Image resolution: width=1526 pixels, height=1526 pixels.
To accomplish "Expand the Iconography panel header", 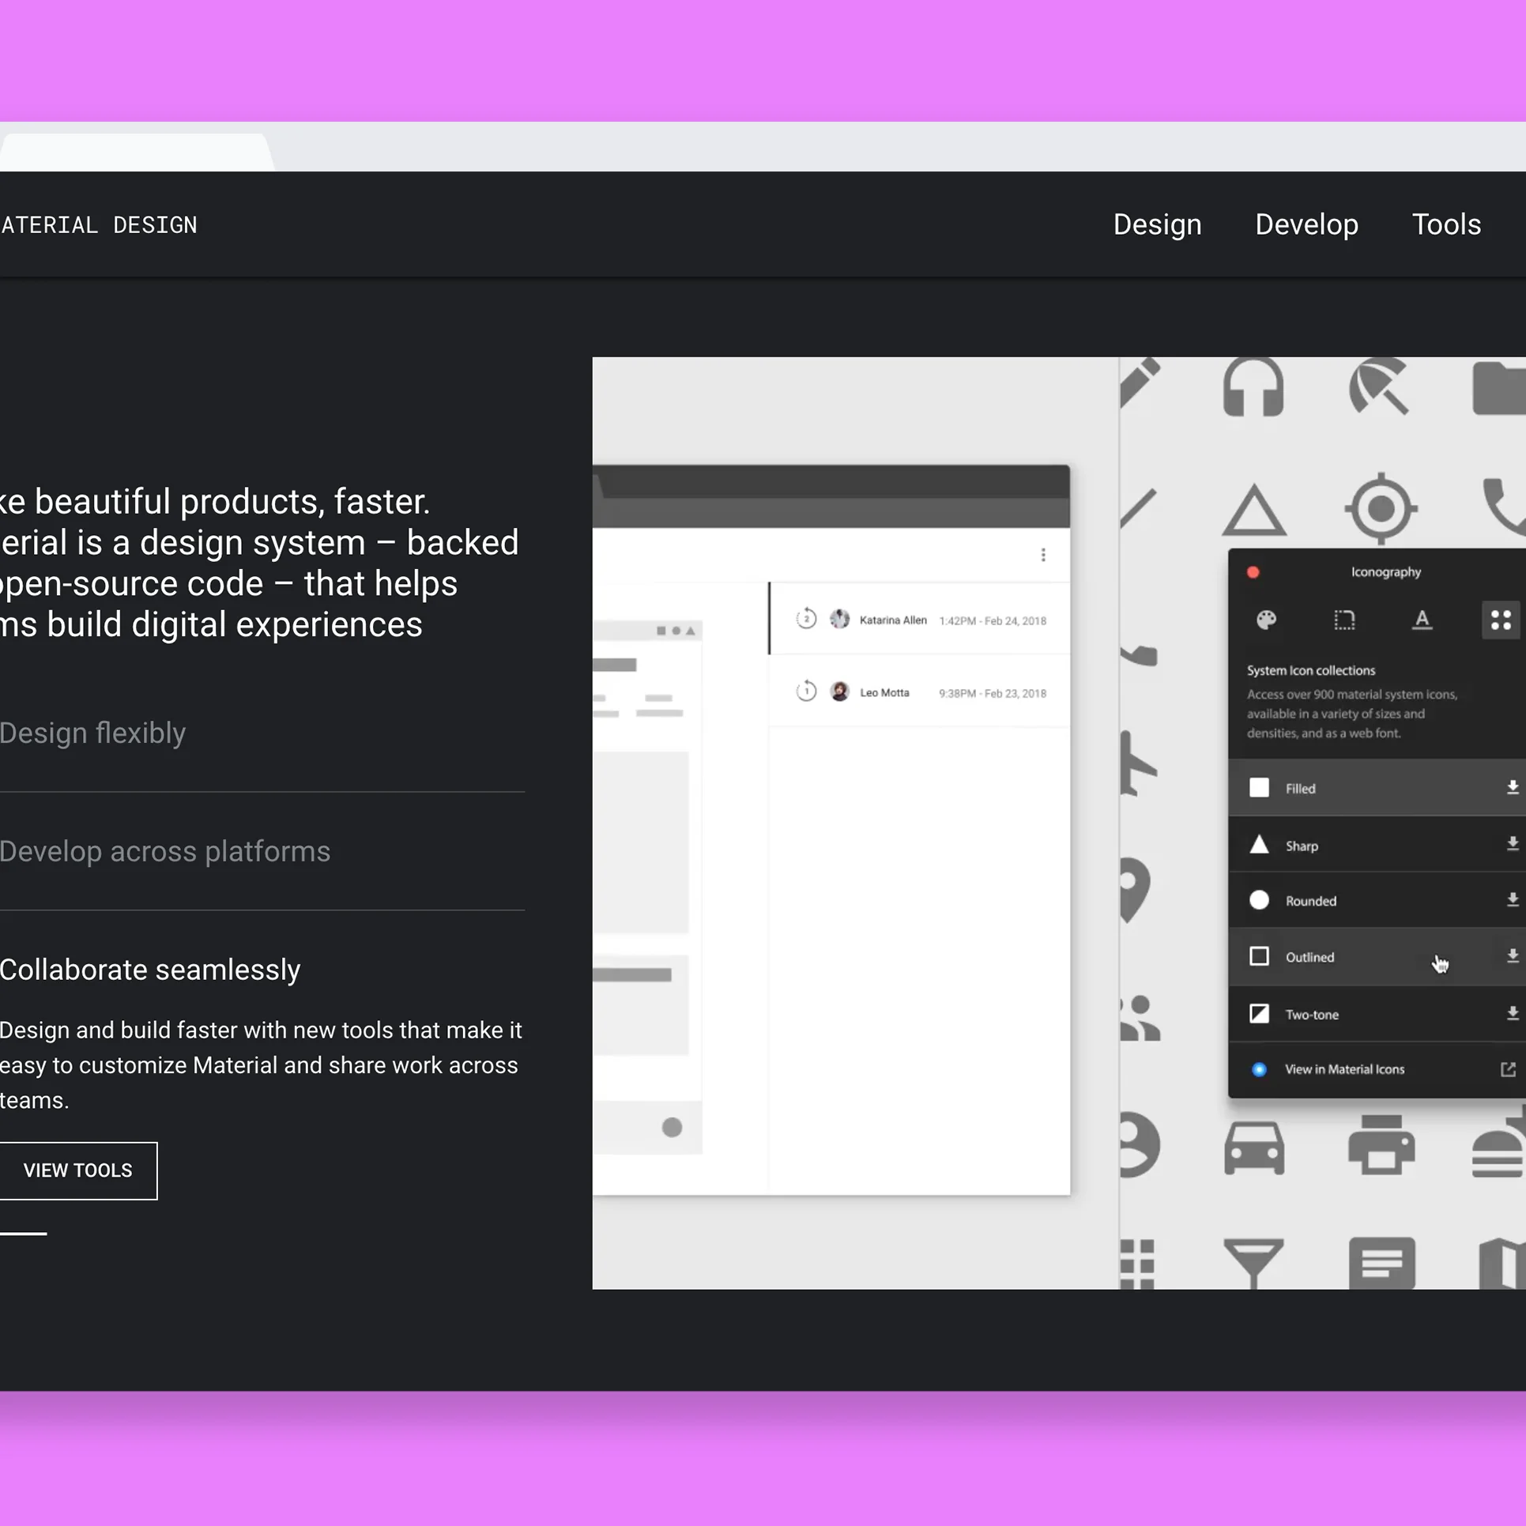I will 1385,570.
